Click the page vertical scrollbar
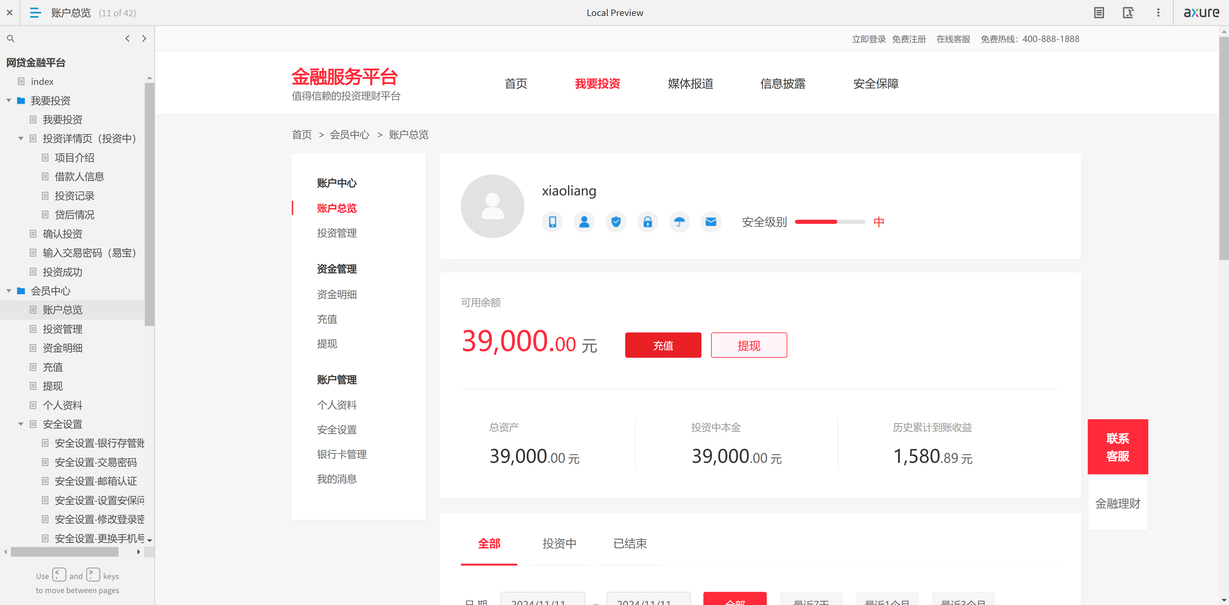The width and height of the screenshot is (1229, 605). click(x=1224, y=148)
